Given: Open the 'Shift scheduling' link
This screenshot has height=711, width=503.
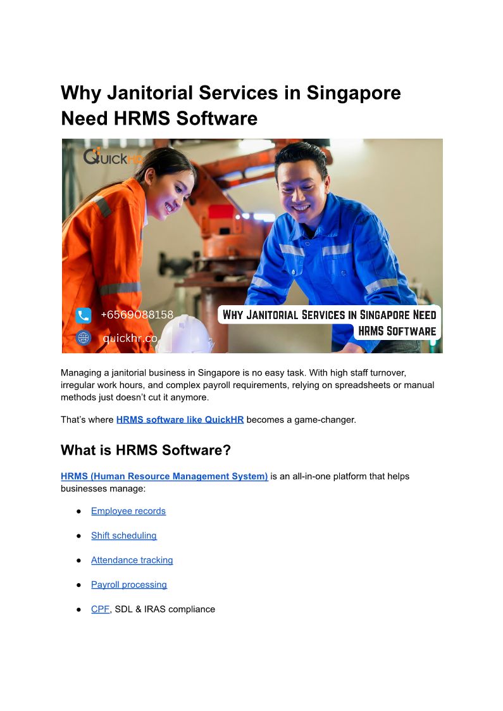Looking at the screenshot, I should click(x=124, y=536).
